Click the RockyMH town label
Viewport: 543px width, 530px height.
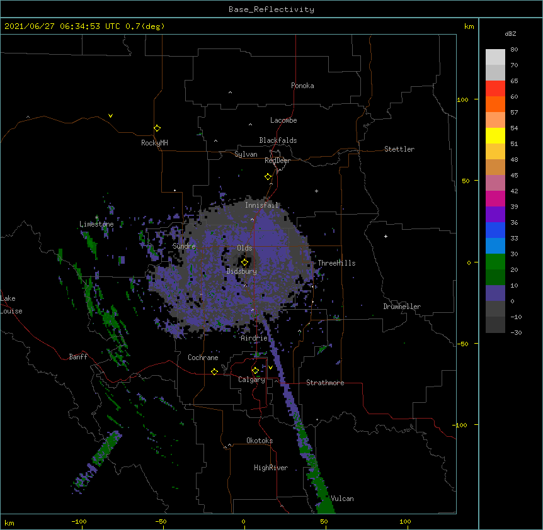click(x=154, y=143)
